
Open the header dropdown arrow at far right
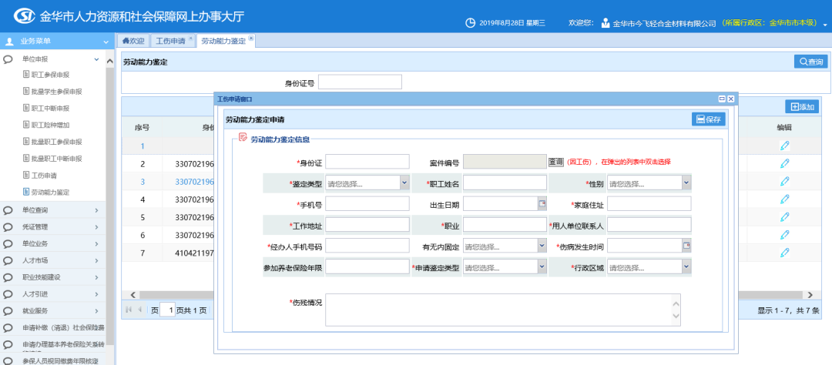click(825, 25)
